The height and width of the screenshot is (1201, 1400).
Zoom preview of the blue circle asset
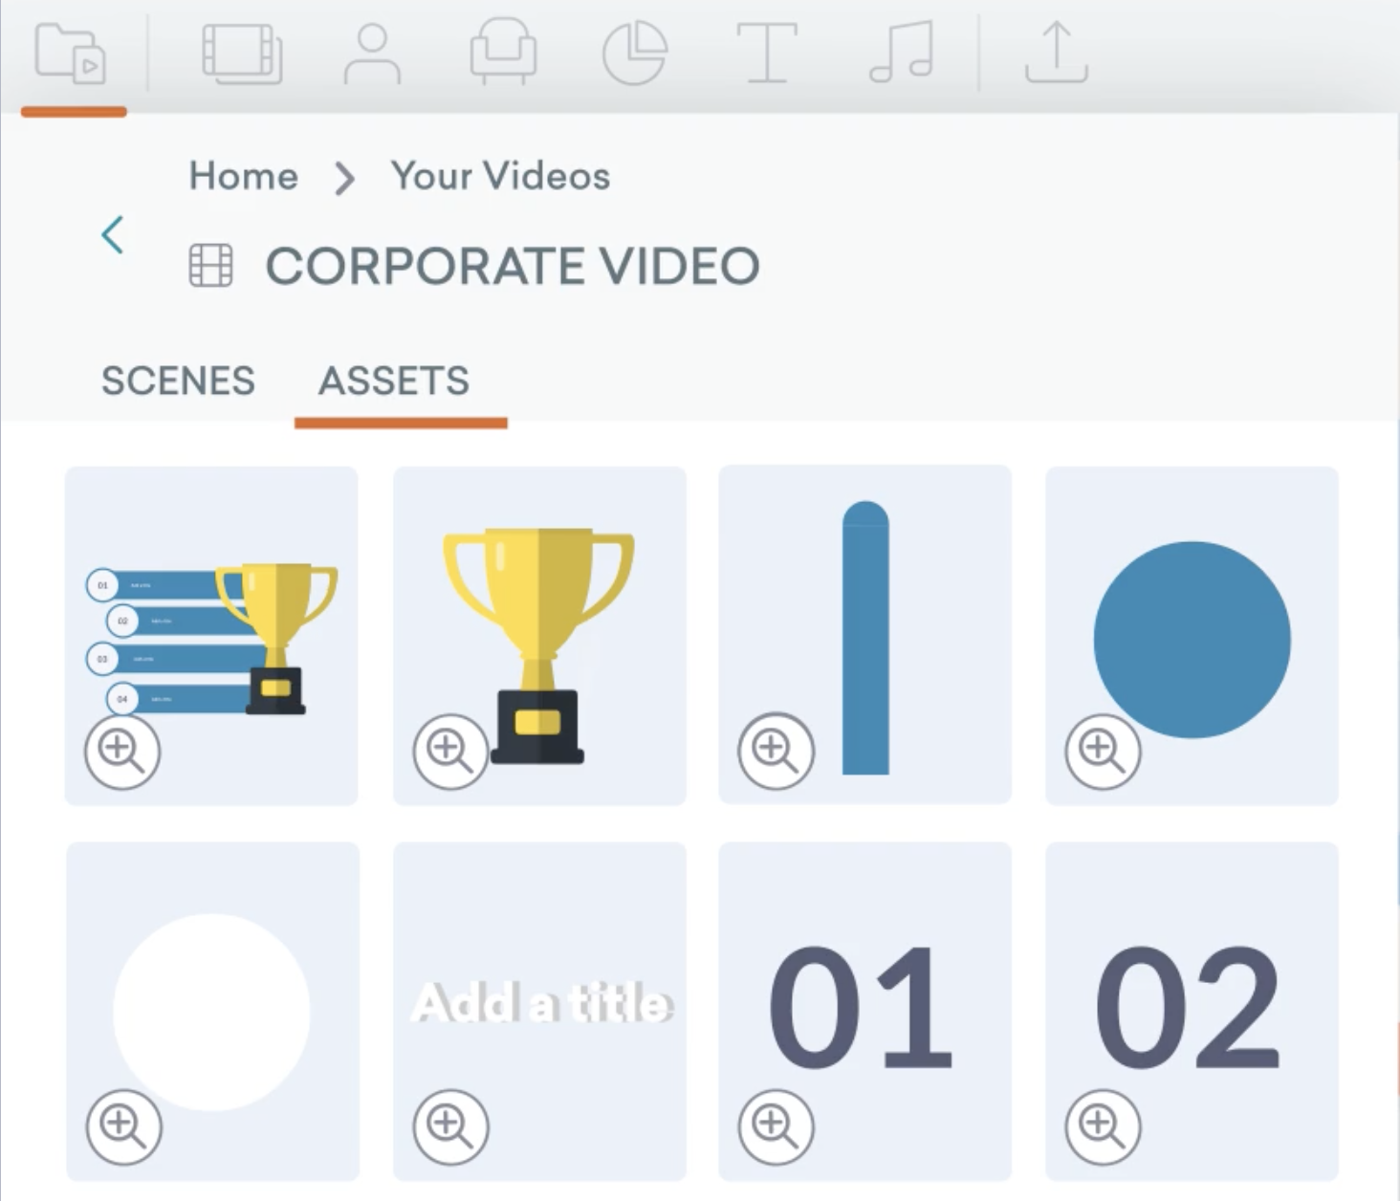coord(1103,750)
